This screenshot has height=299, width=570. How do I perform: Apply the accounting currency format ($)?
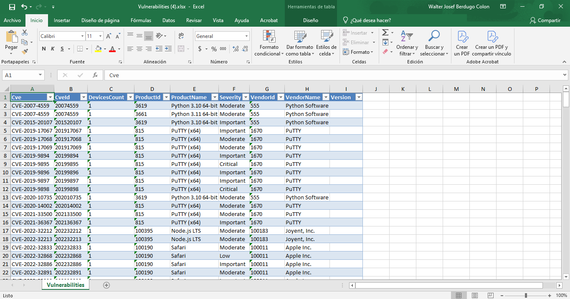(x=200, y=49)
